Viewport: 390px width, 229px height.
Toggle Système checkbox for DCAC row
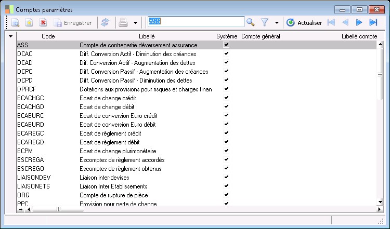pos(226,53)
